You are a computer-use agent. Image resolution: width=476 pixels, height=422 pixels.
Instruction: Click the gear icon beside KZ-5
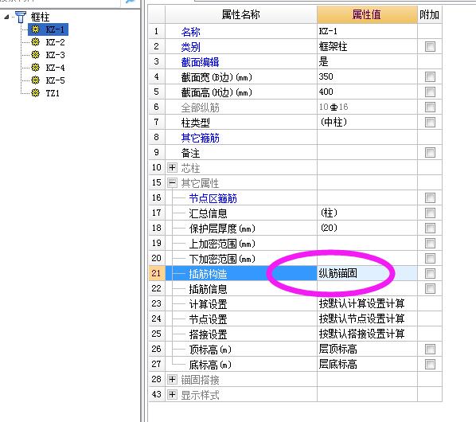pyautogui.click(x=35, y=80)
